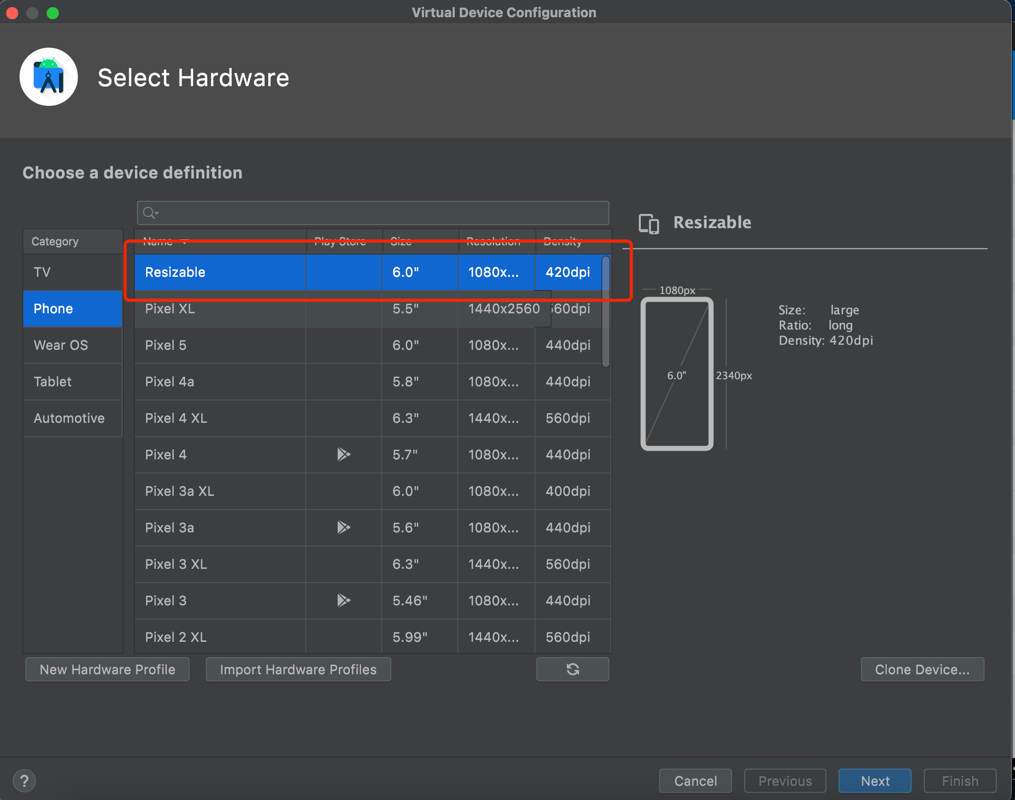Click the 5.8" size cell

coord(420,382)
